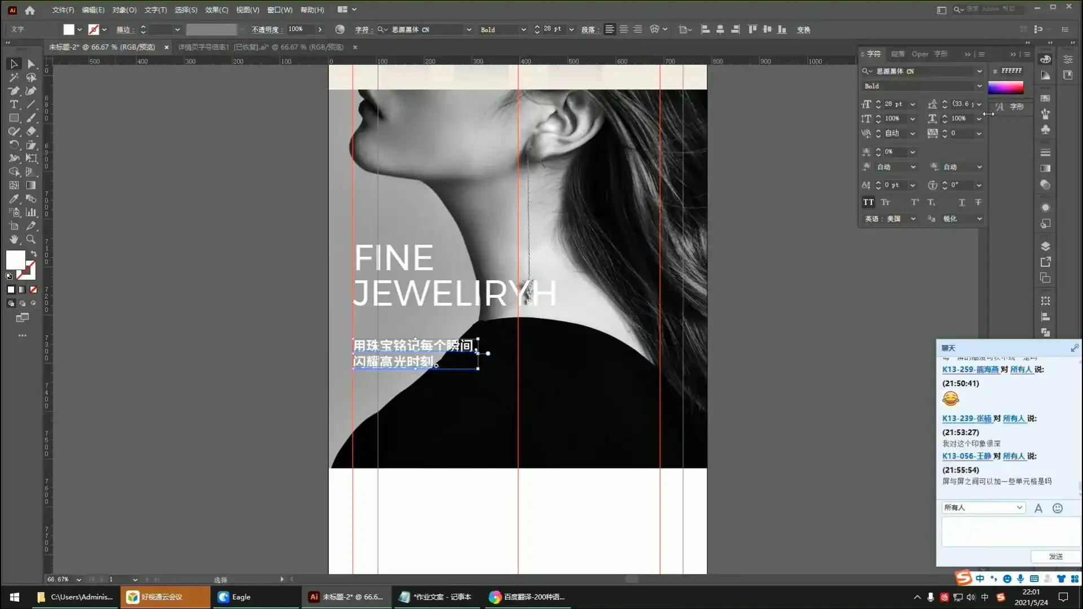Click the color spectrum bar under FFFFFF
Viewport: 1083px width, 609px height.
[1005, 87]
